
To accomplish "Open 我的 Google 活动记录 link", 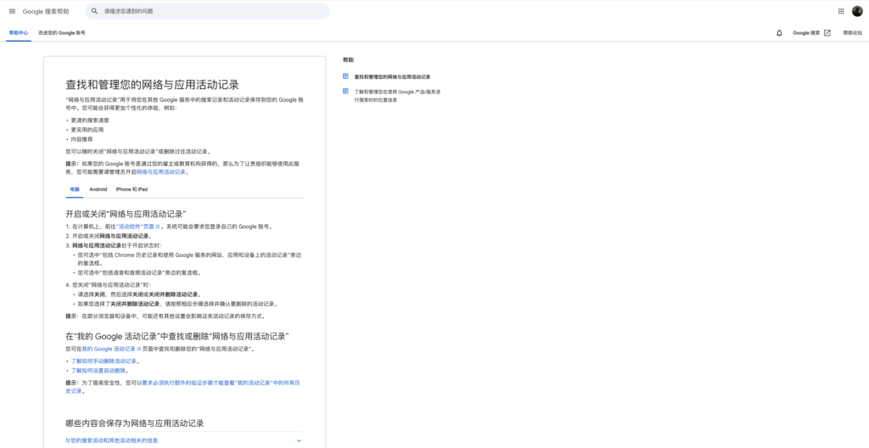I will click(111, 350).
